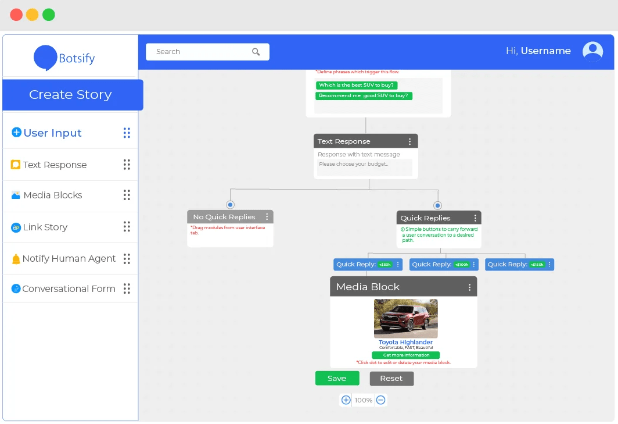The height and width of the screenshot is (424, 618).
Task: Click the plus icon beside User Input
Action: click(16, 132)
